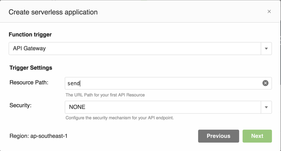
Task: Click the API Gateway text label
Action: coord(29,48)
